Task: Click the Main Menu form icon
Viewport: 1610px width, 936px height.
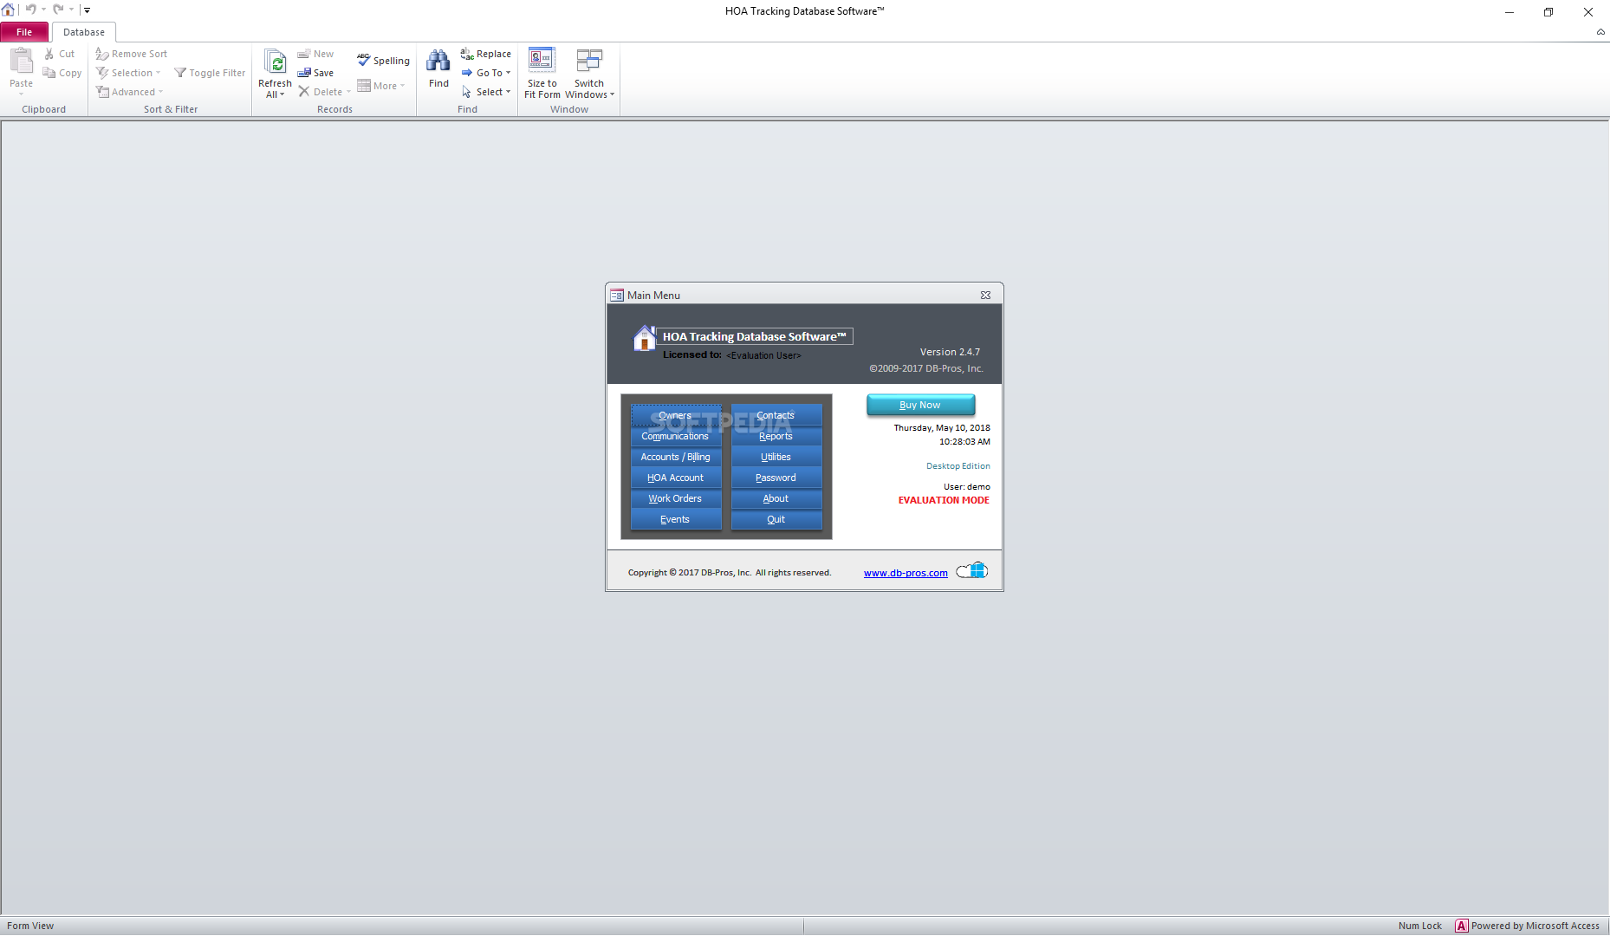Action: click(x=617, y=296)
